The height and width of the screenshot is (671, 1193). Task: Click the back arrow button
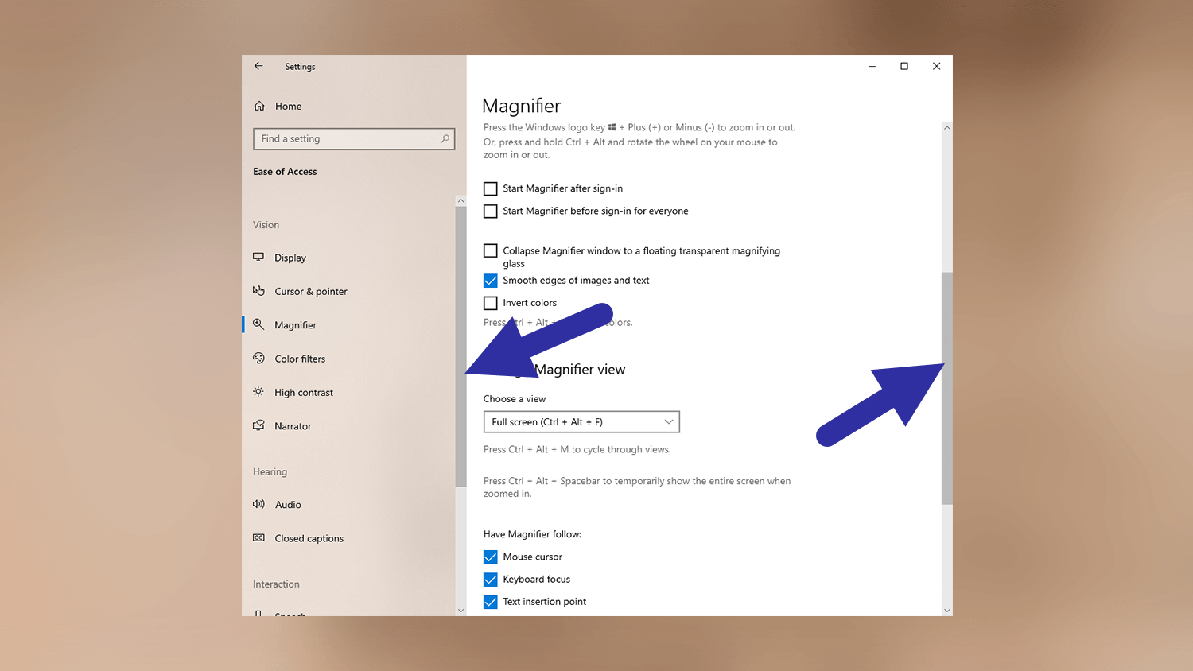258,66
